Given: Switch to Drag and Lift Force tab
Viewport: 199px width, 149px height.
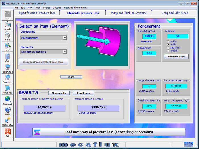Looking at the screenshot, I should pos(175,13).
